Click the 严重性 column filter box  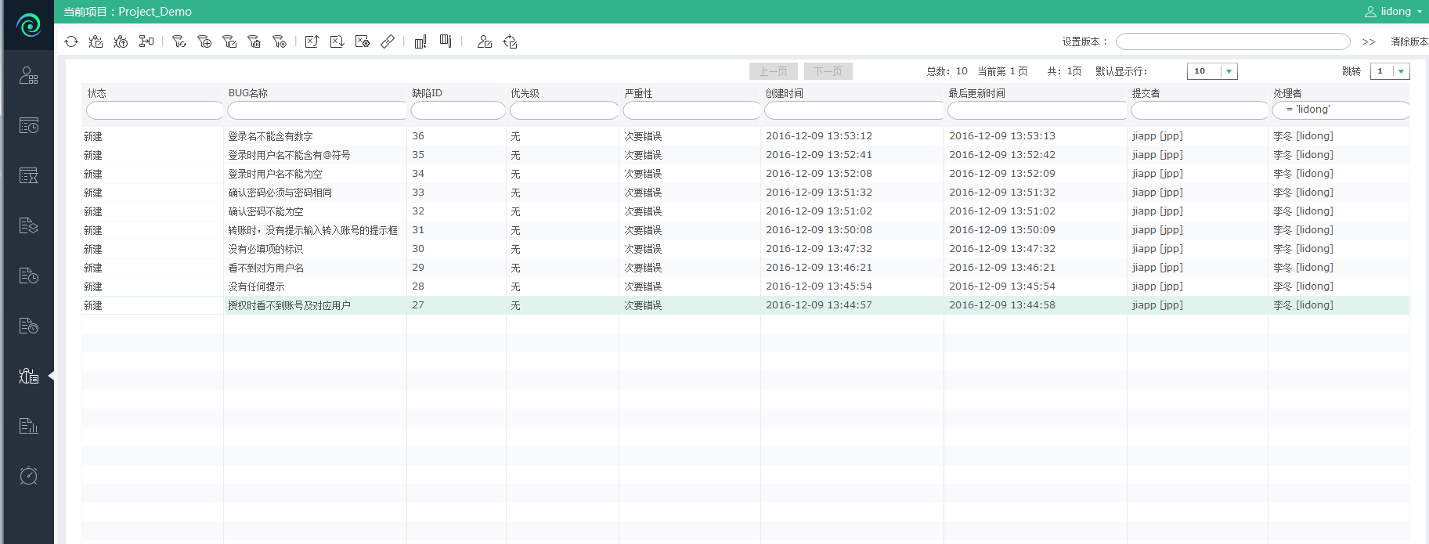[x=691, y=110]
